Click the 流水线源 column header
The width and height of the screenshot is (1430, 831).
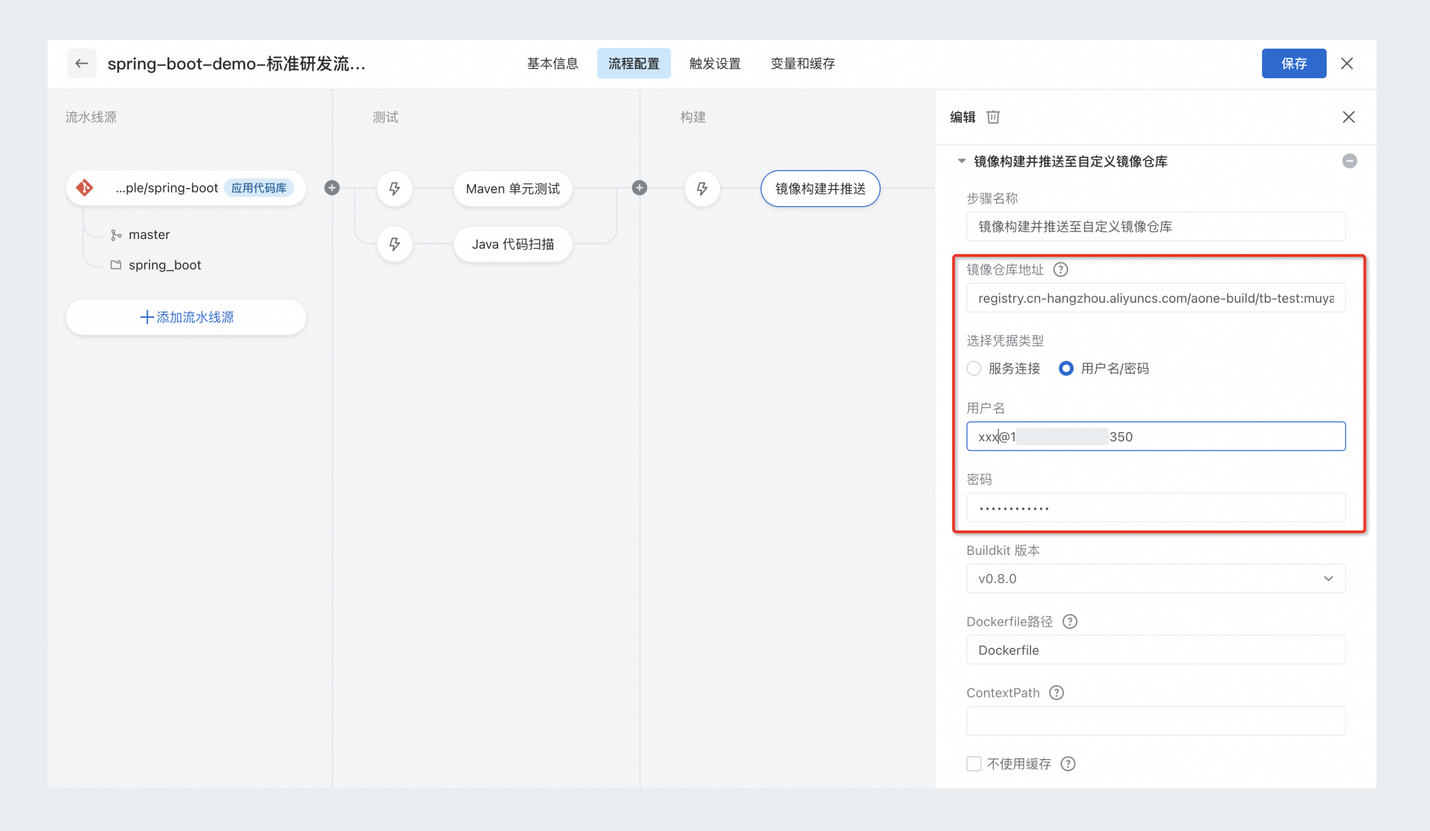[91, 117]
